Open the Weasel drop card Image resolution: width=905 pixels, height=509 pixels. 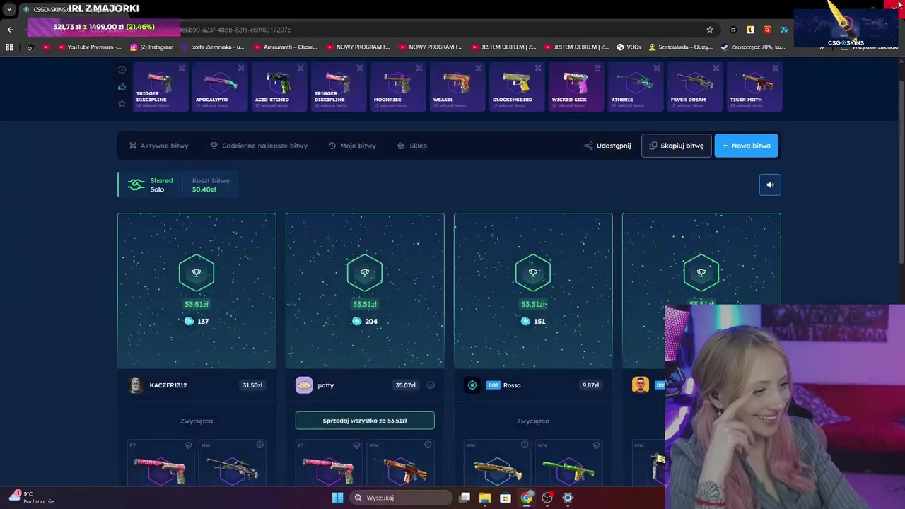pyautogui.click(x=457, y=87)
